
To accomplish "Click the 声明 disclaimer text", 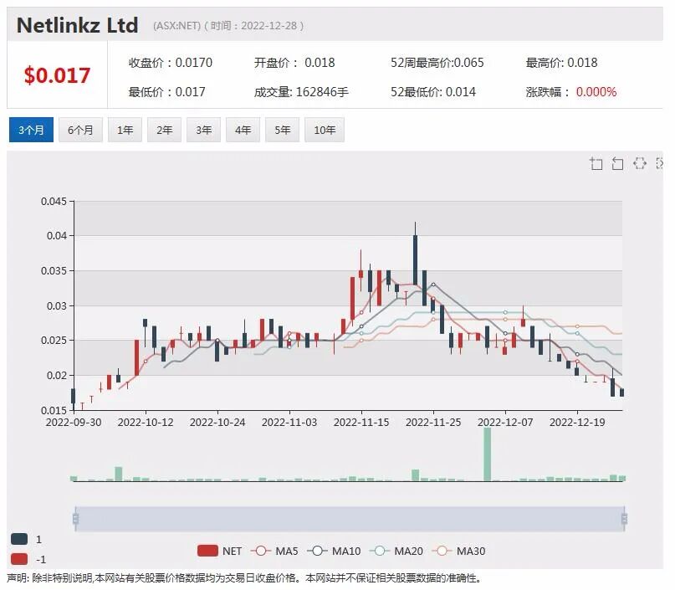I will click(x=244, y=578).
